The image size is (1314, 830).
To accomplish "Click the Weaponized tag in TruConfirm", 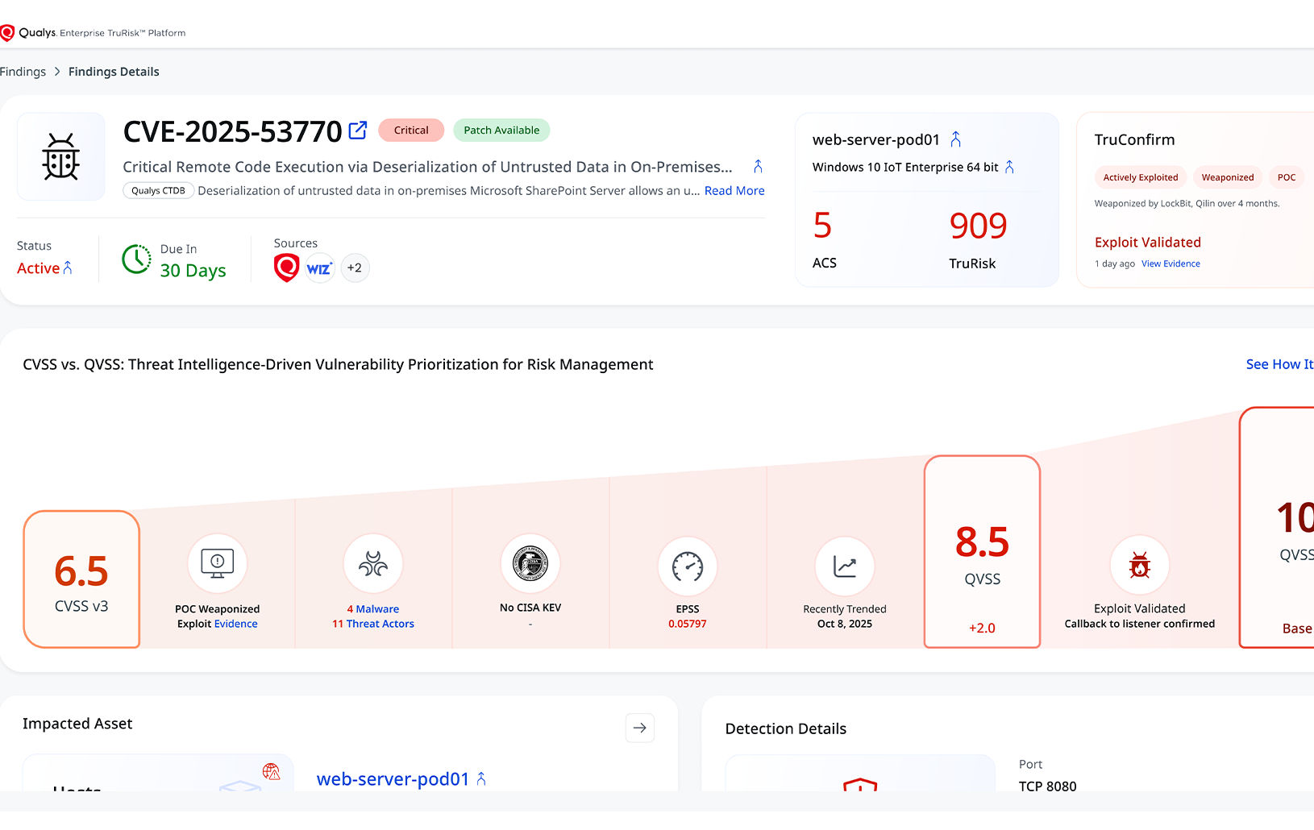I will tap(1228, 177).
